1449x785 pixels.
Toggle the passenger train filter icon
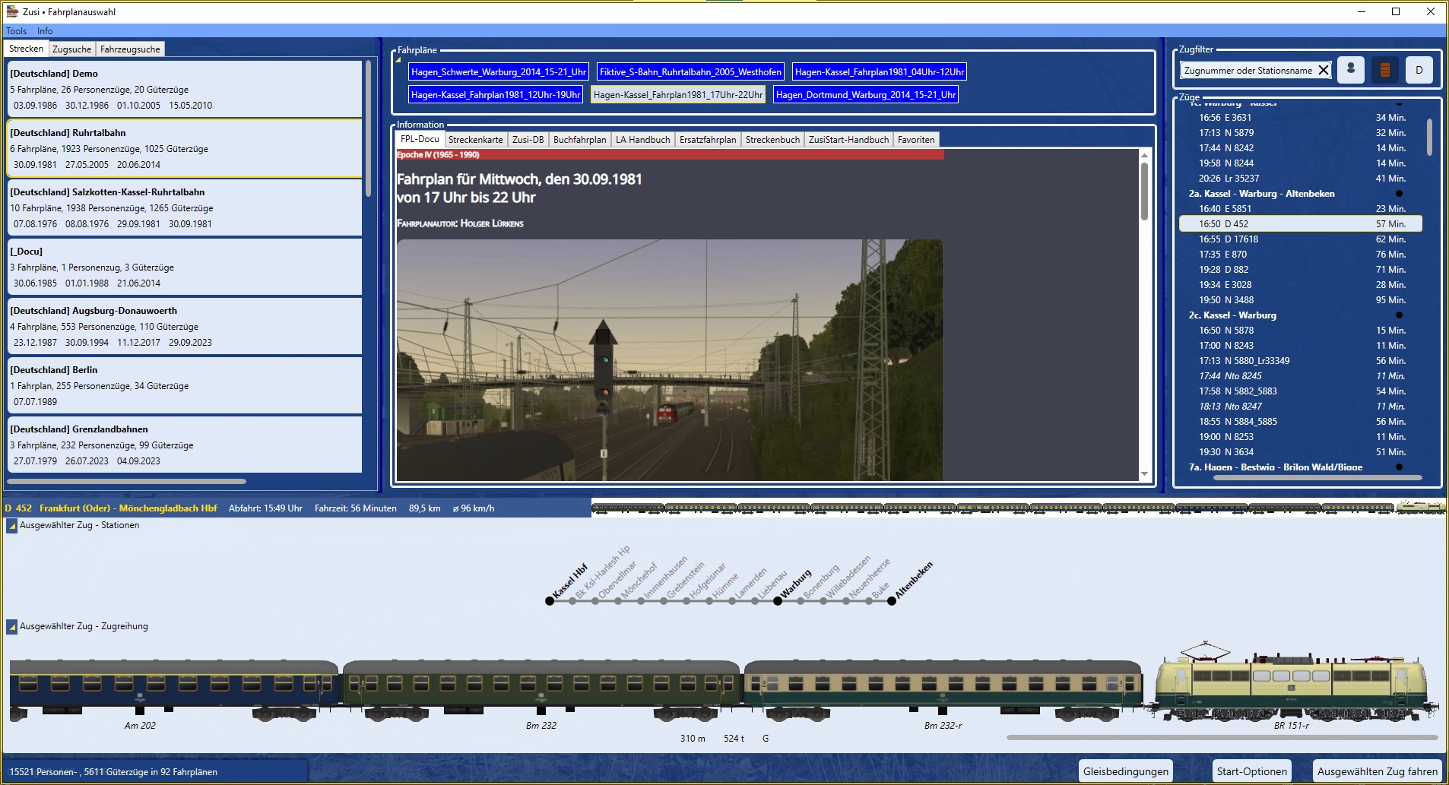1351,70
